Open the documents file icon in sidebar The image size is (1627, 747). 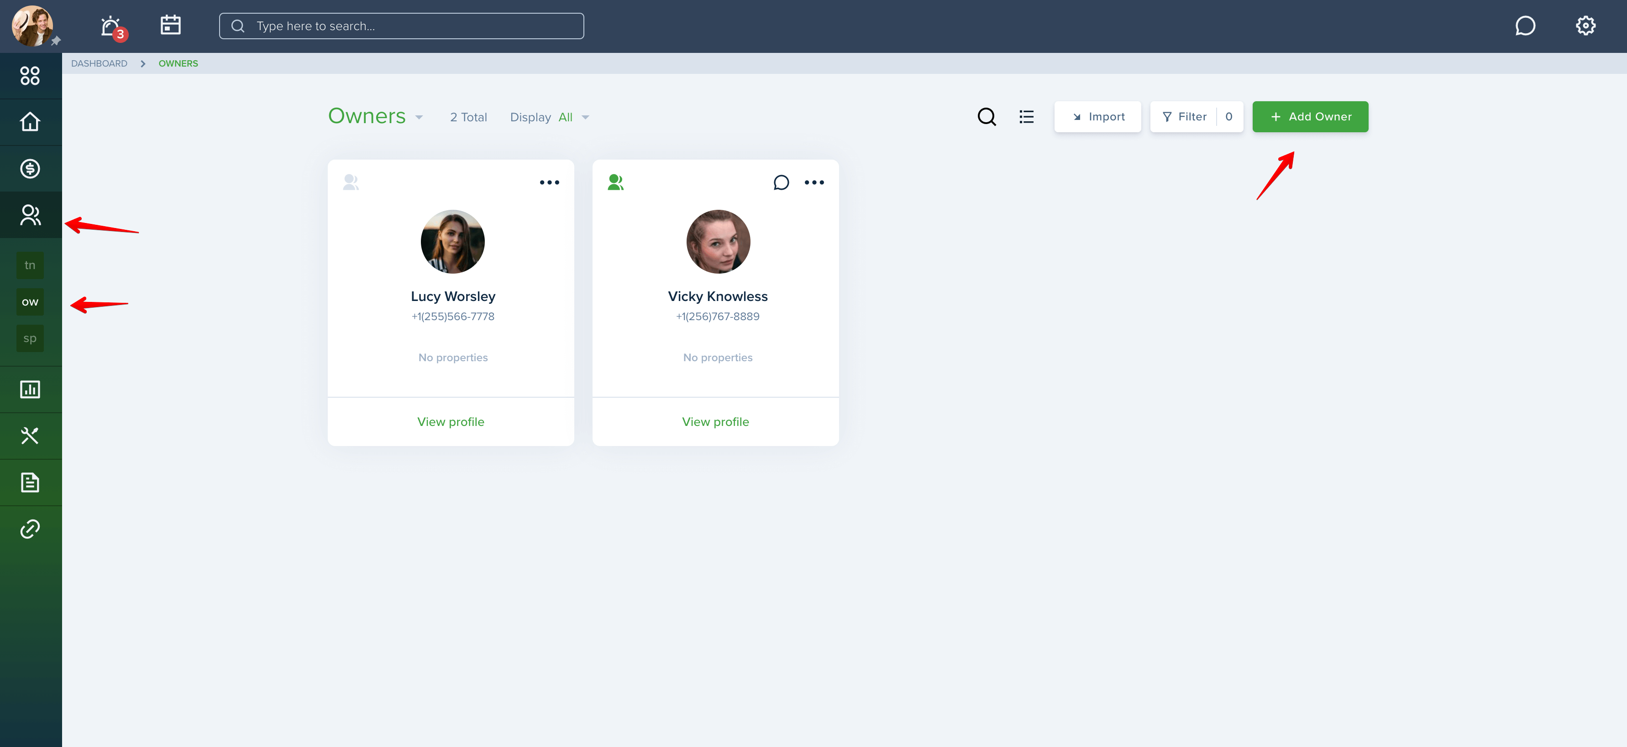(30, 482)
